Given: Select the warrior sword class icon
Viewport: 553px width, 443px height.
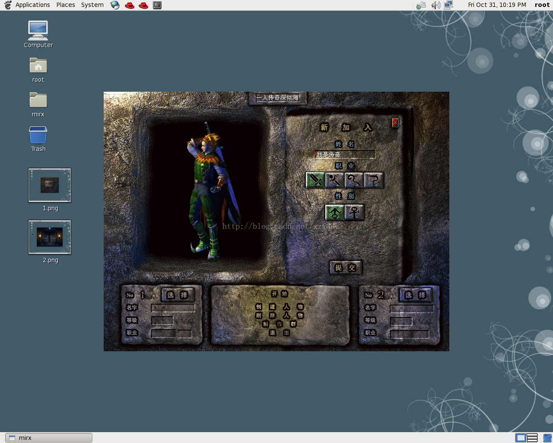Looking at the screenshot, I should (x=315, y=180).
